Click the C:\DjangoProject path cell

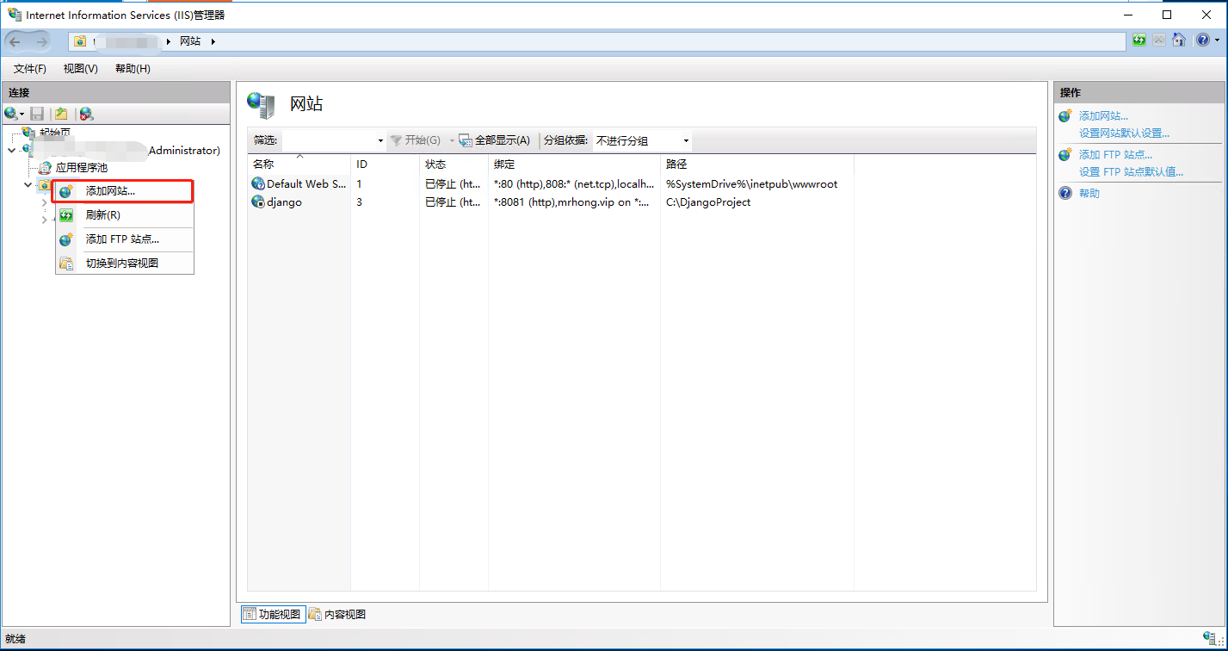[708, 202]
